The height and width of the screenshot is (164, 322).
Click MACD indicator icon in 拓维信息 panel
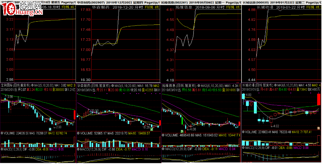[163, 149]
